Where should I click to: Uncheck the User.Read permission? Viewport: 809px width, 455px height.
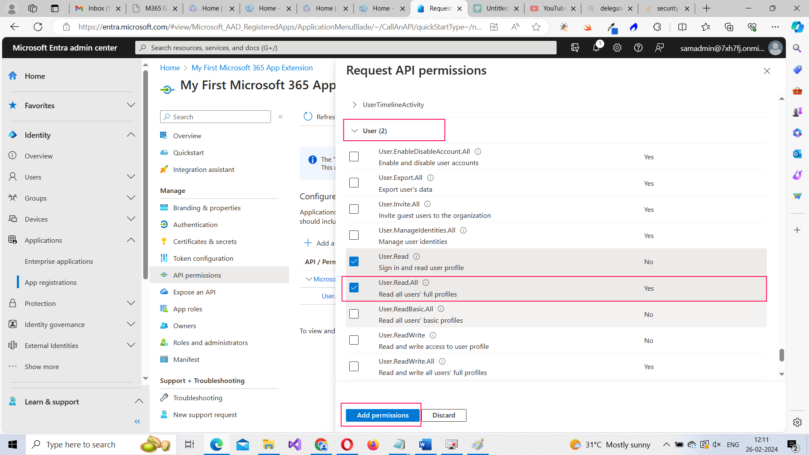(x=354, y=261)
